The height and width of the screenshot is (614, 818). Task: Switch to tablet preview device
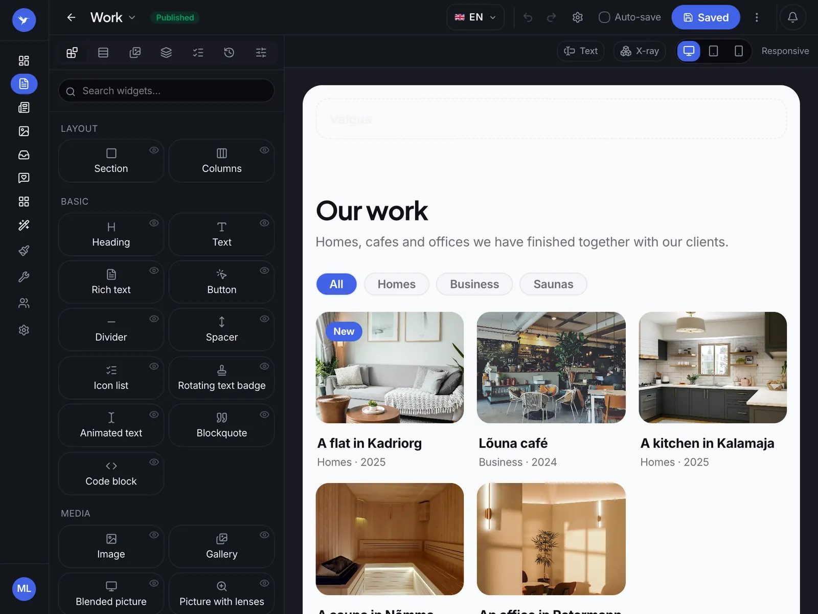tap(714, 51)
